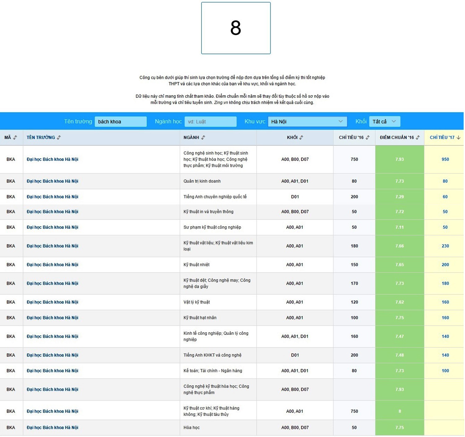Screen dimensions: 465x437
Task: Focus the Ngành học input field
Action: 210,122
